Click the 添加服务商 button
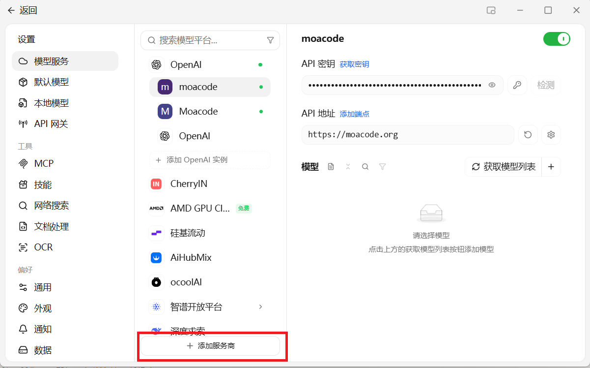Image resolution: width=590 pixels, height=368 pixels. click(x=210, y=346)
